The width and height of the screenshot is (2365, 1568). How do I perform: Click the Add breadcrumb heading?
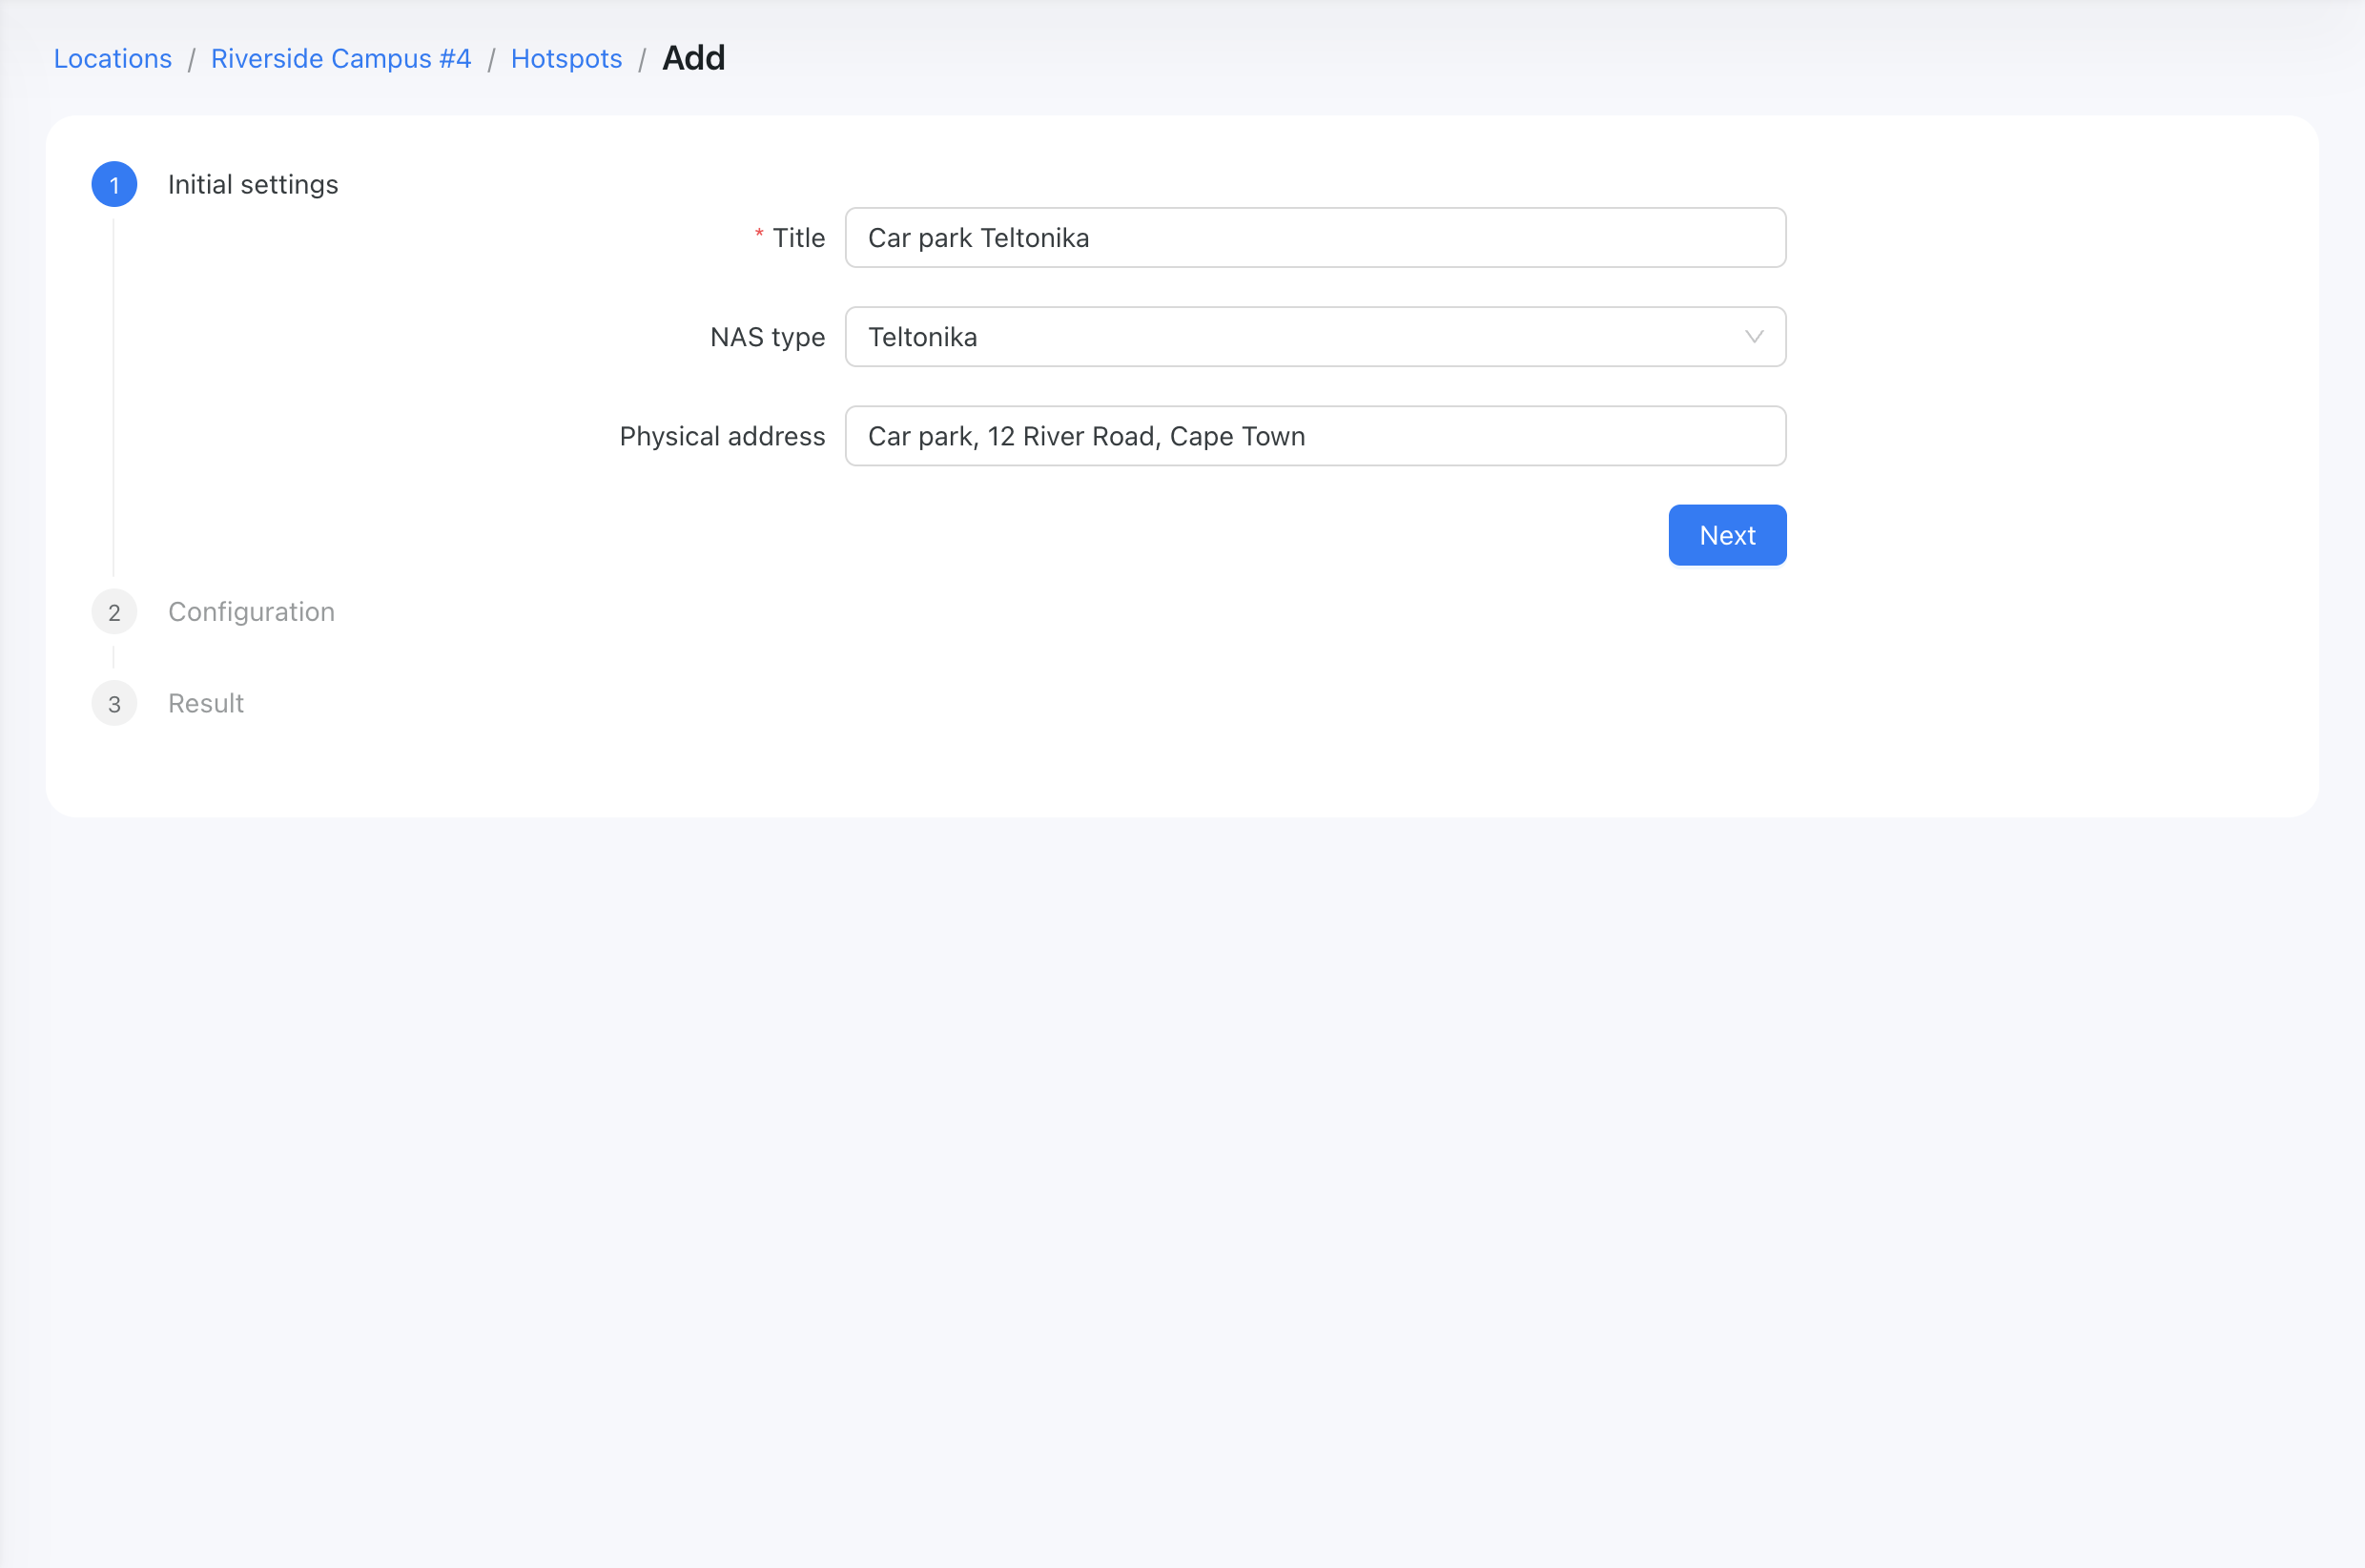click(693, 58)
